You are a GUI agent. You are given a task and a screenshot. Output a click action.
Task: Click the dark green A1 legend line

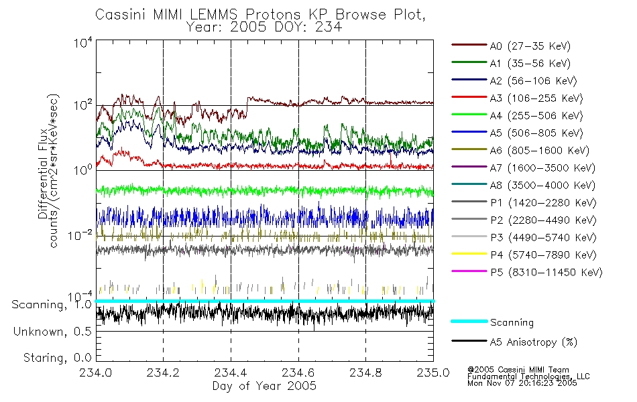(469, 62)
